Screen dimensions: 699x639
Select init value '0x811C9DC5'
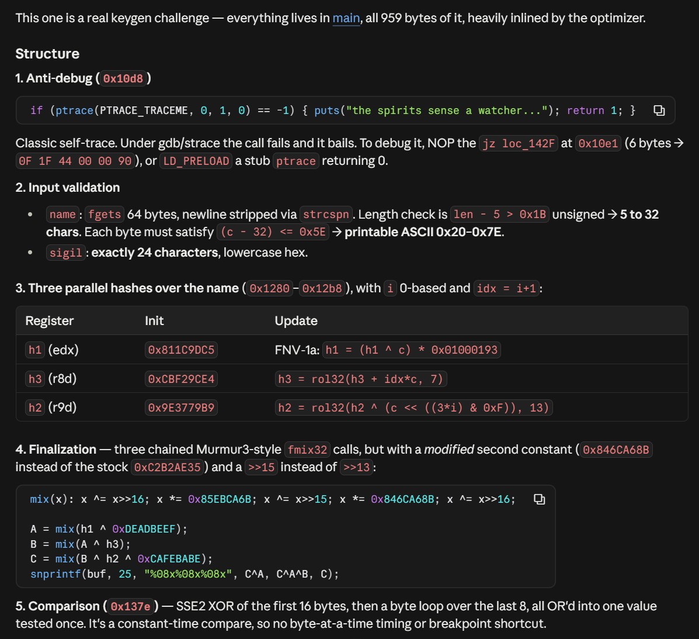[181, 350]
